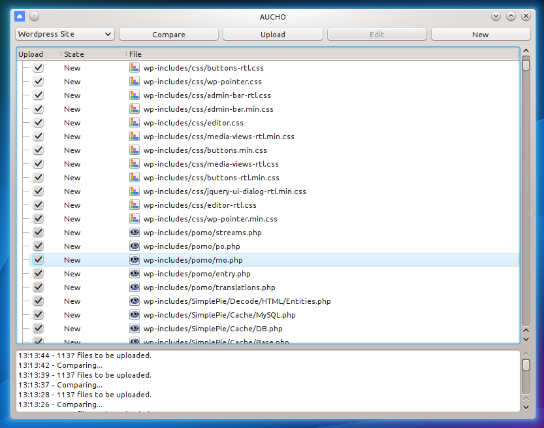Click log entry at 13:13:28

pos(85,395)
